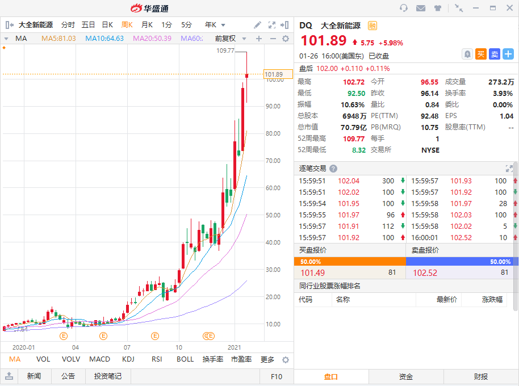Open the skin theme shirt icon
519x386 pixels.
pyautogui.click(x=438, y=8)
